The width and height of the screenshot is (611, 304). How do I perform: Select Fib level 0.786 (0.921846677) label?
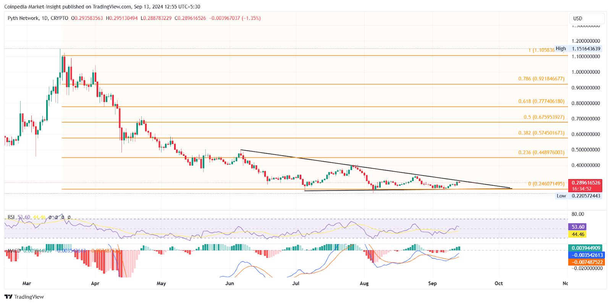541,79
